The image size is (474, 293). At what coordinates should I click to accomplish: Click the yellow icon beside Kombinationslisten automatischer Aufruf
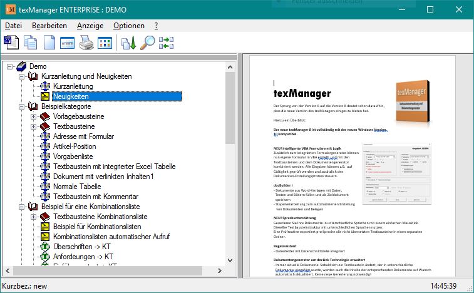pyautogui.click(x=45, y=236)
